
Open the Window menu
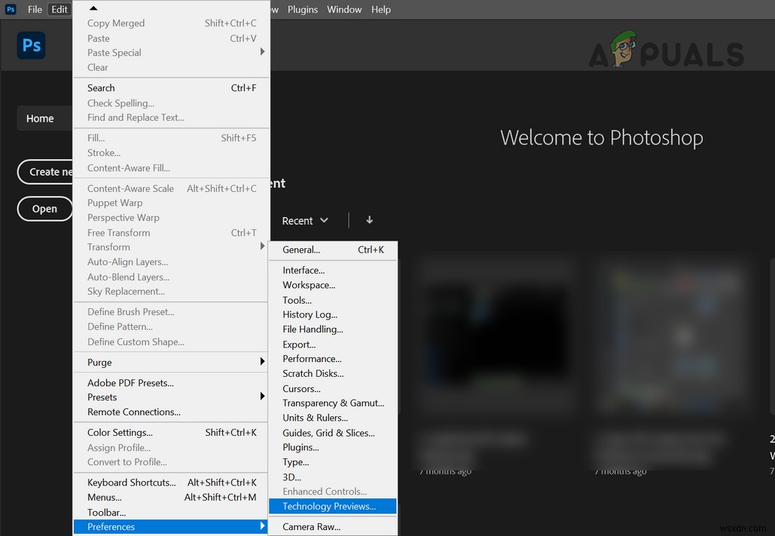(x=344, y=9)
